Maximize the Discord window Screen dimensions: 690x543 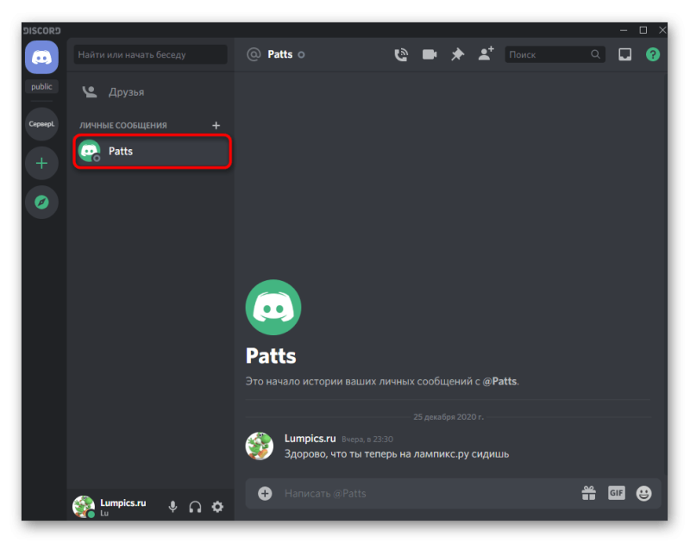(x=643, y=30)
